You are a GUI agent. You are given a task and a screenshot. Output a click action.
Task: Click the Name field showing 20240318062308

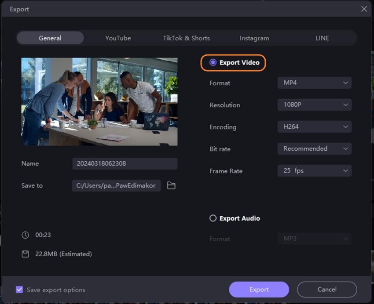125,163
